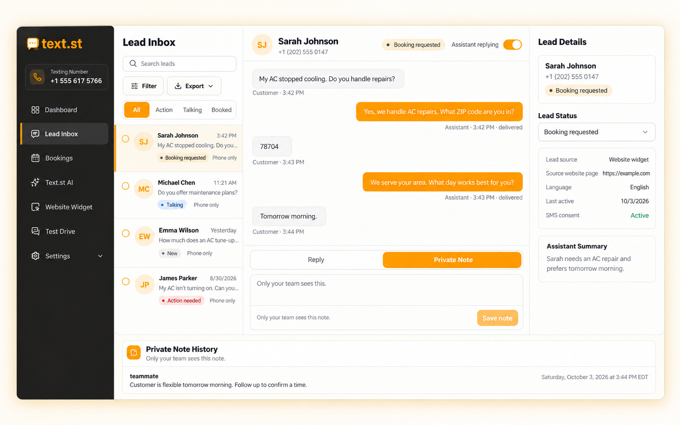The width and height of the screenshot is (680, 425).
Task: Click the Action needed tag on James Parker
Action: [x=182, y=301]
